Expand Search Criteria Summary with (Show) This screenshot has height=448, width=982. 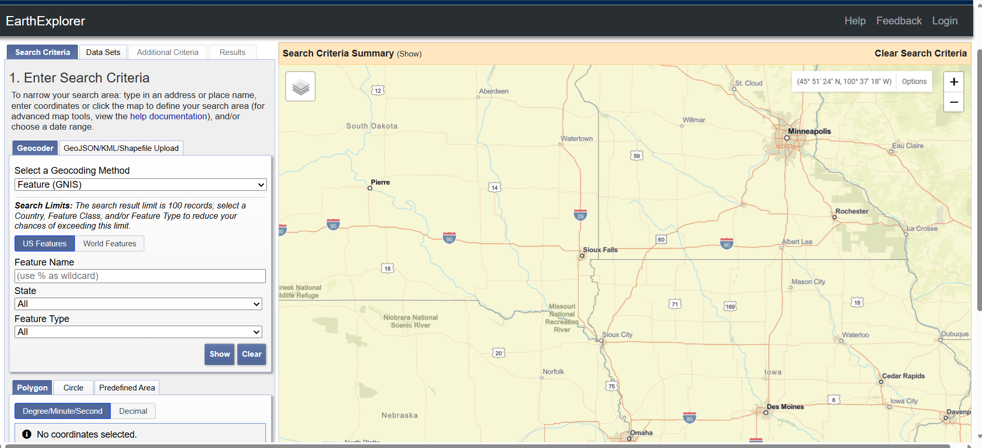point(409,54)
